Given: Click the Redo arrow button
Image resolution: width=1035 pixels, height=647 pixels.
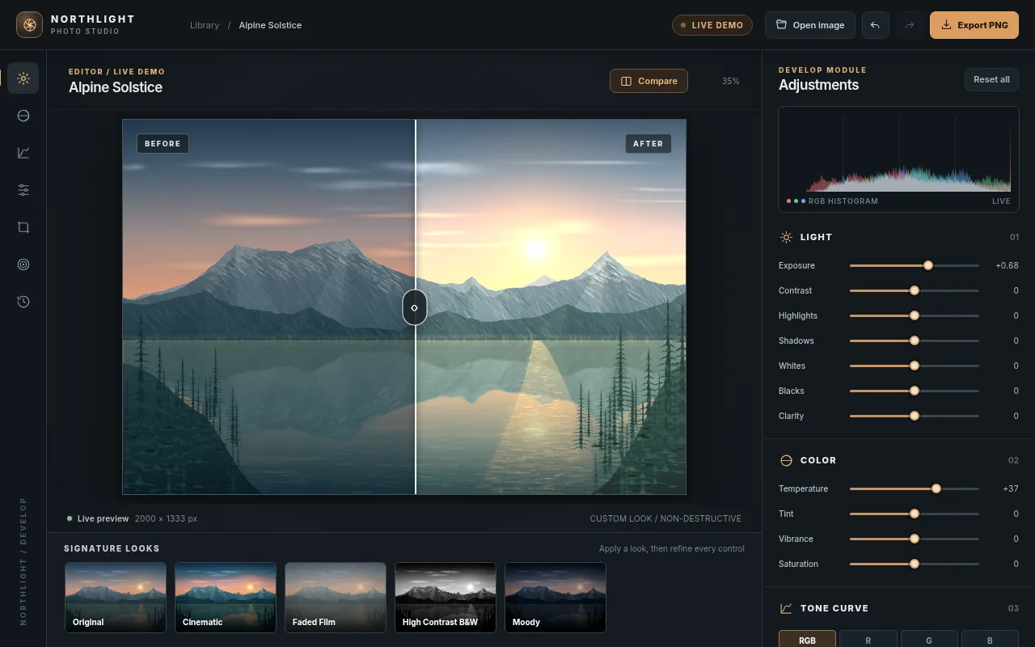Looking at the screenshot, I should [910, 25].
